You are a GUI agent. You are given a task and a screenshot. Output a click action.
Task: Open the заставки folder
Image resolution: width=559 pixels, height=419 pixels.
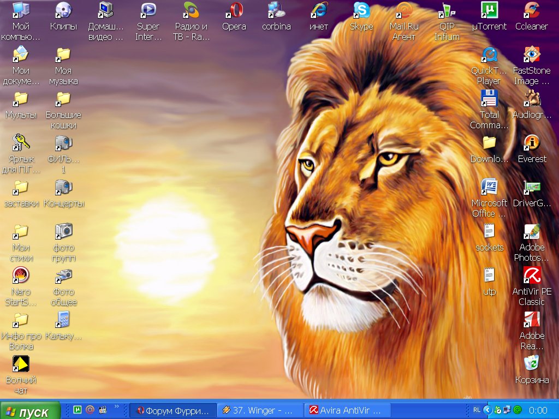coord(21,187)
